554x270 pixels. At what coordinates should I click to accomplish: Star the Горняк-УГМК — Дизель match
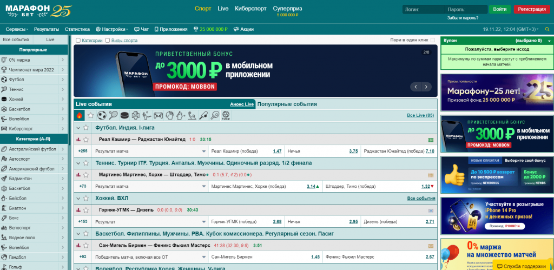tap(85, 210)
